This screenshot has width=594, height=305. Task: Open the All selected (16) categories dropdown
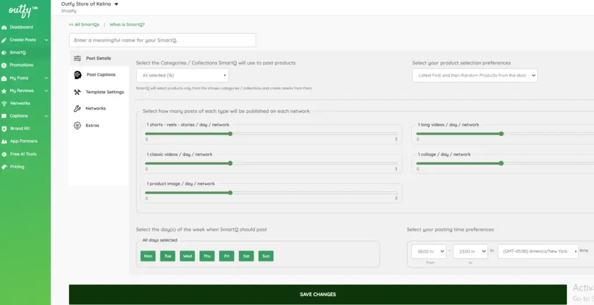click(182, 75)
